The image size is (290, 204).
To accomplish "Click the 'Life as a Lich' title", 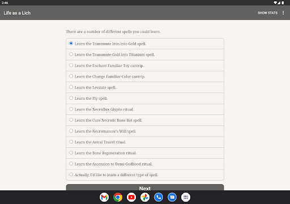I will 17,13.
